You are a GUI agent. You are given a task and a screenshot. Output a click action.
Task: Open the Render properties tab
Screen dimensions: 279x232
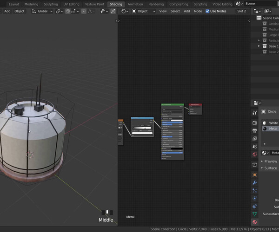tap(255, 122)
